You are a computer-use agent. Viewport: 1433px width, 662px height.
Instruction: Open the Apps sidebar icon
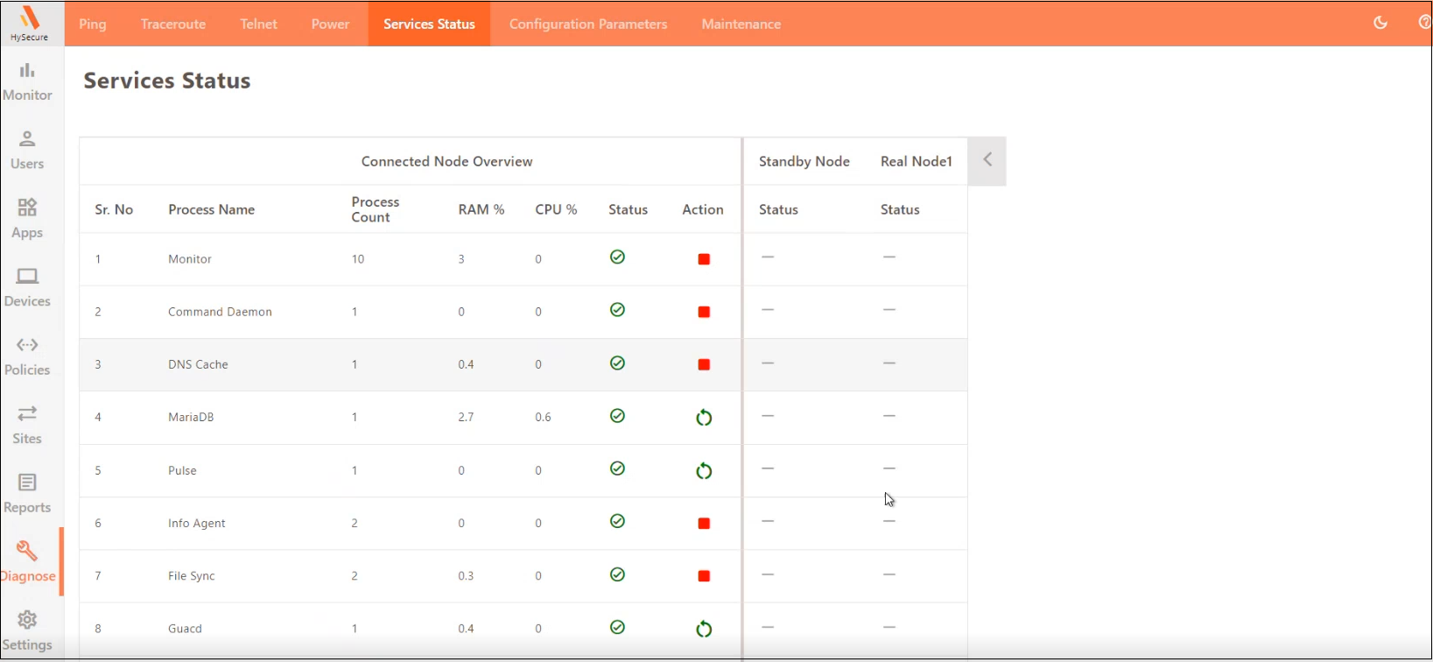tap(27, 218)
